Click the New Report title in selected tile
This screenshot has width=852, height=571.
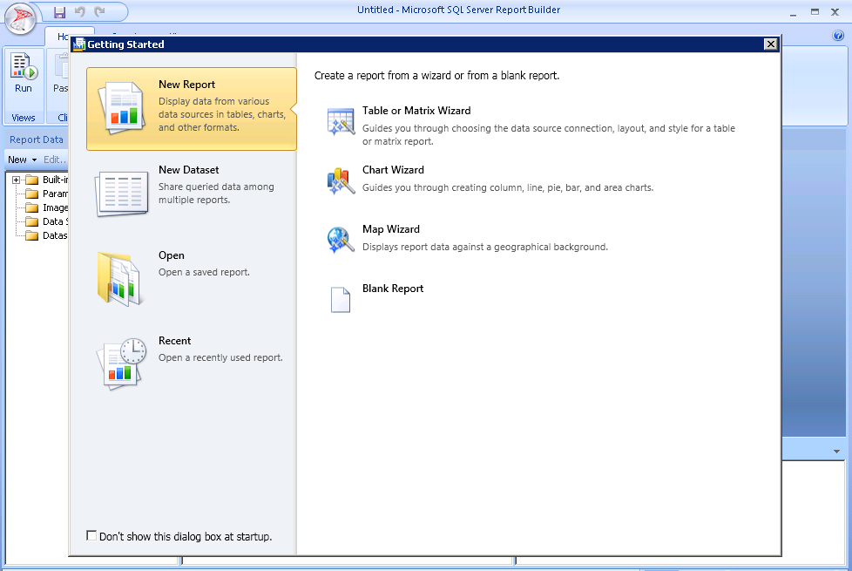pos(187,85)
